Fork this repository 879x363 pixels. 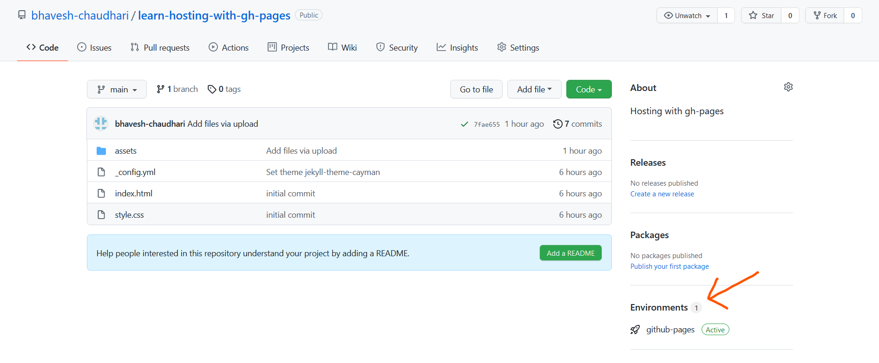(x=825, y=15)
